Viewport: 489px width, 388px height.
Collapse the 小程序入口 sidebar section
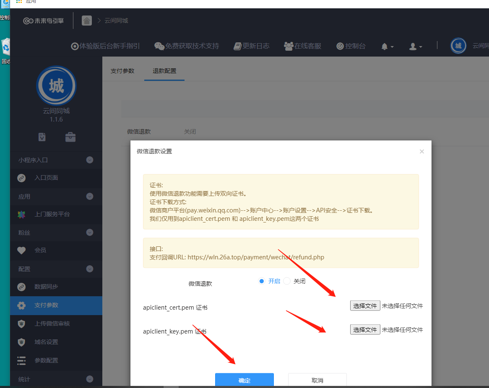89,160
